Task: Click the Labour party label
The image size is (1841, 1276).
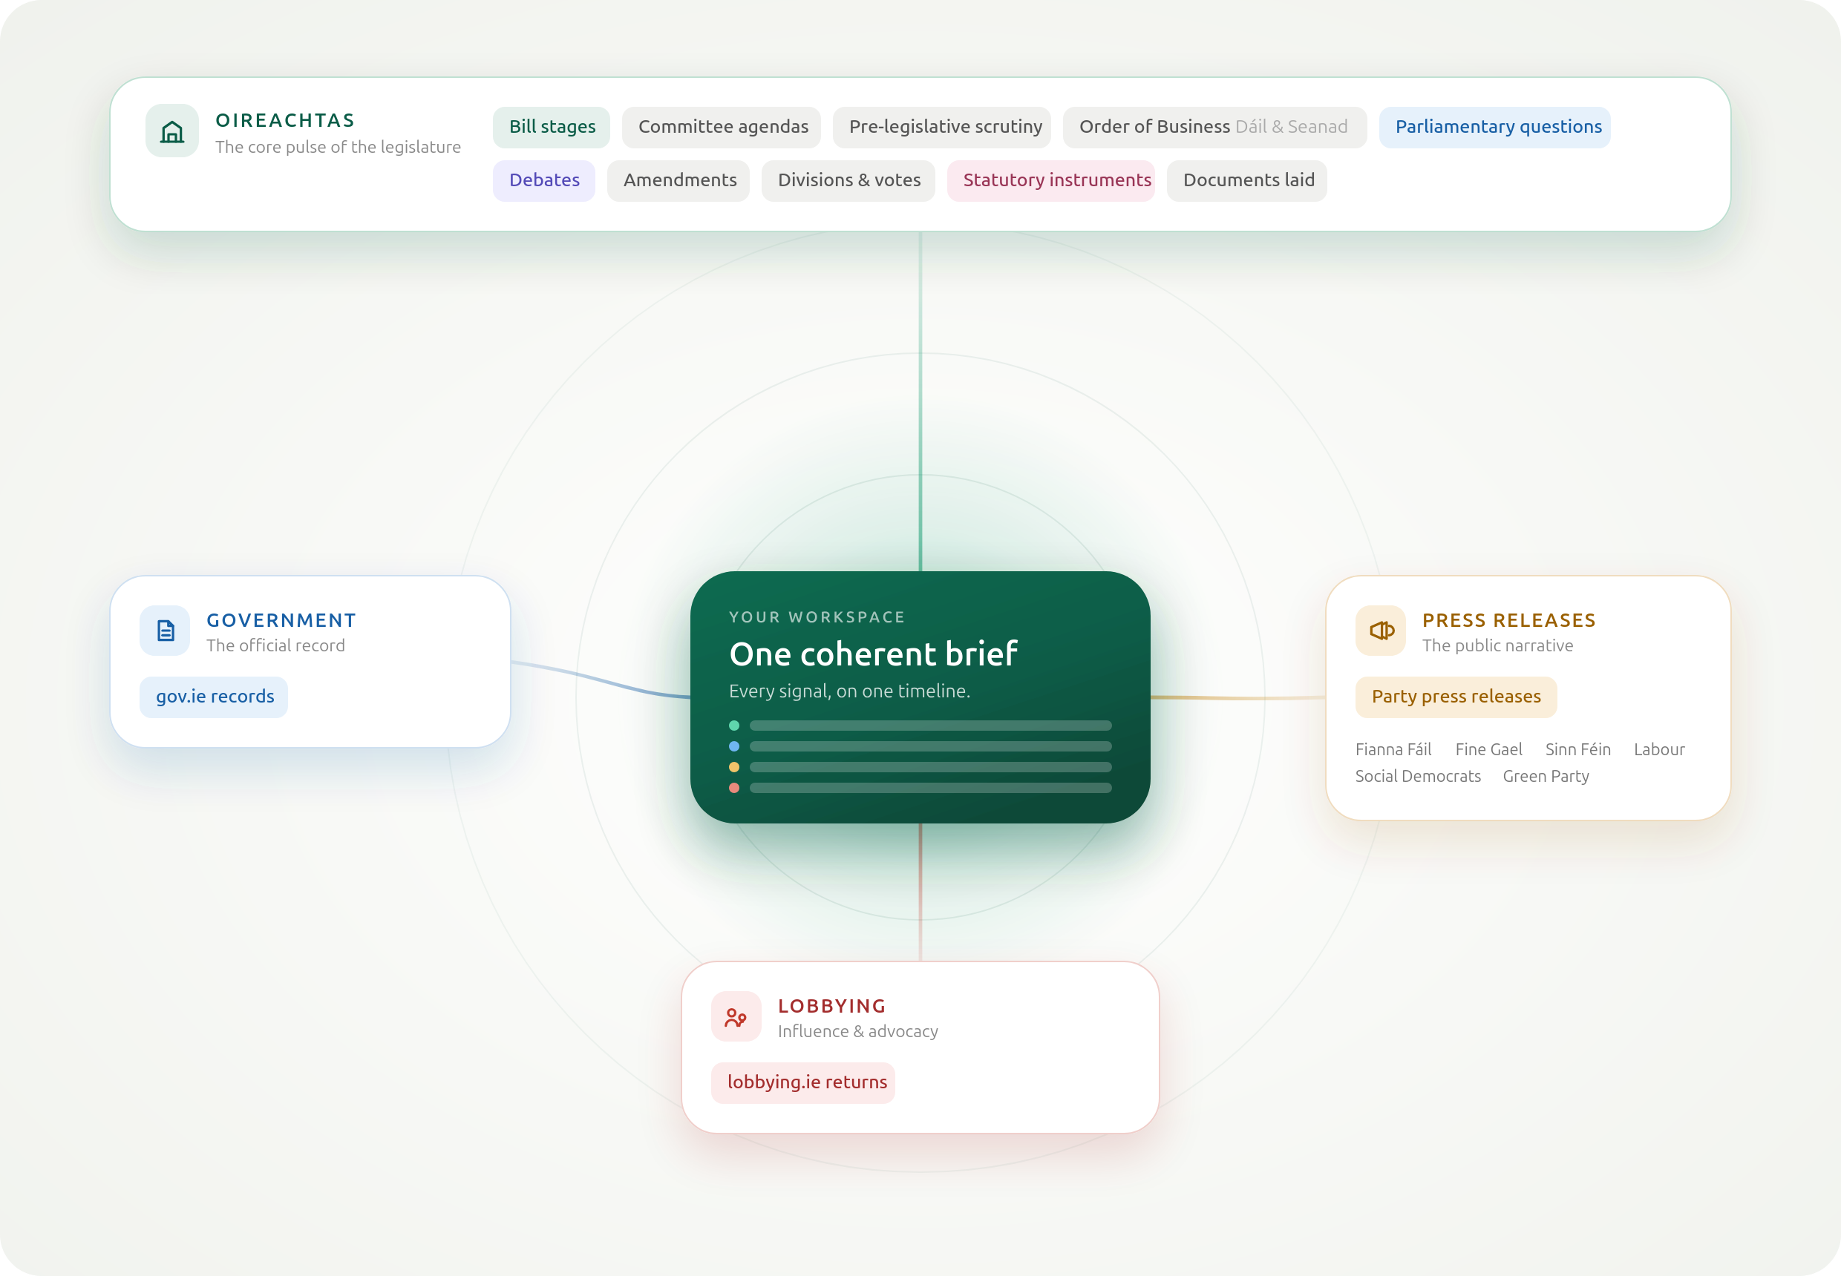Action: pyautogui.click(x=1659, y=750)
